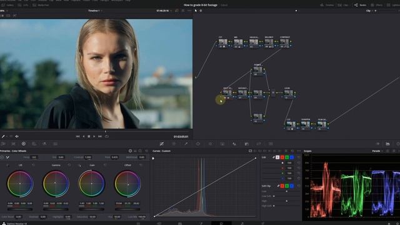Select the parallel mixer node
400x225 pixels.
tap(273, 93)
